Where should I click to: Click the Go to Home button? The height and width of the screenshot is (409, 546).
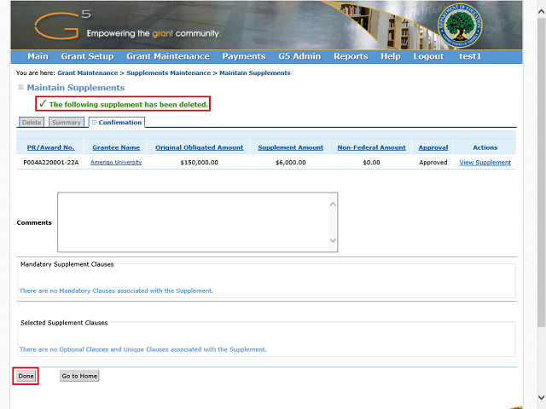(79, 376)
